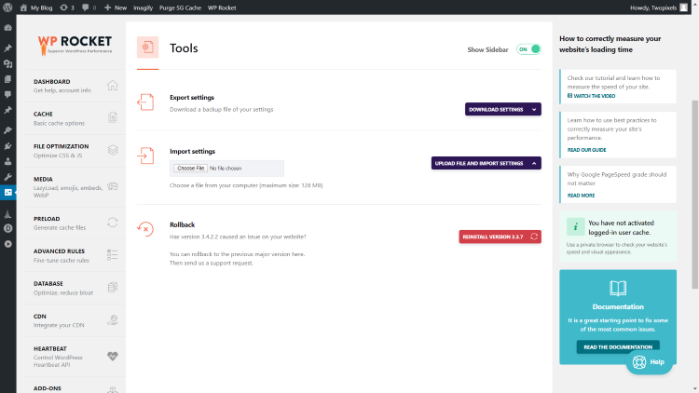Screen dimensions: 699x393
Task: Click the File Optimization layers icon
Action: 113,150
